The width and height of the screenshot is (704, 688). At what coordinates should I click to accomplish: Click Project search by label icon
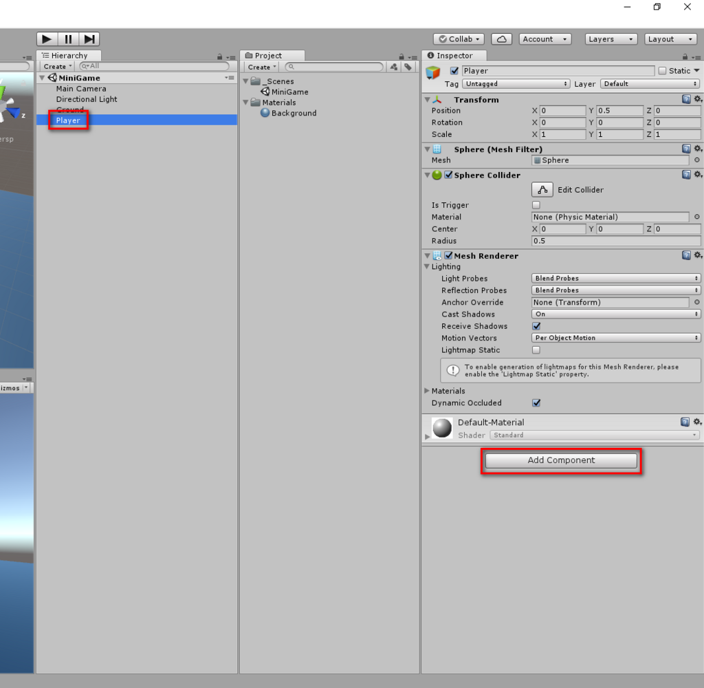408,67
